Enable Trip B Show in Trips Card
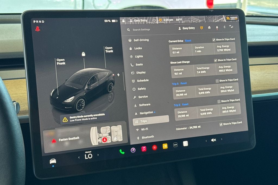The image size is (278, 185). pos(219,101)
